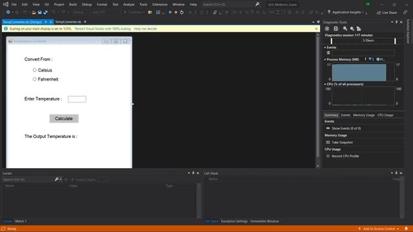
Task: Switch to the TempConverter.vb code tab
Action: [x=68, y=22]
